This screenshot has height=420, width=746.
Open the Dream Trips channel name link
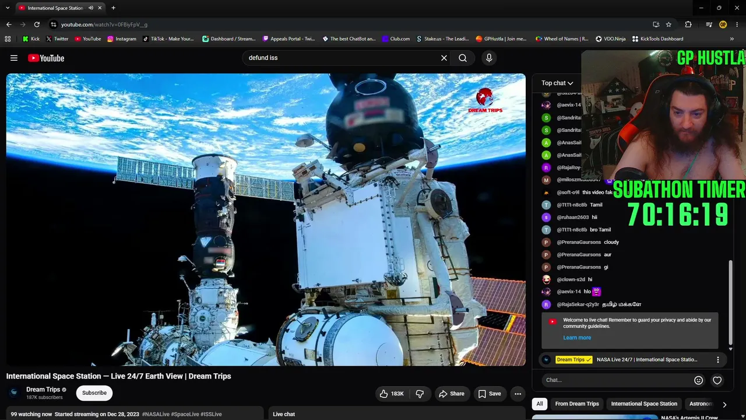[43, 390]
